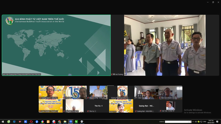The image size is (221, 124).
Task: Show hidden system tray icons
Action: [x=193, y=122]
